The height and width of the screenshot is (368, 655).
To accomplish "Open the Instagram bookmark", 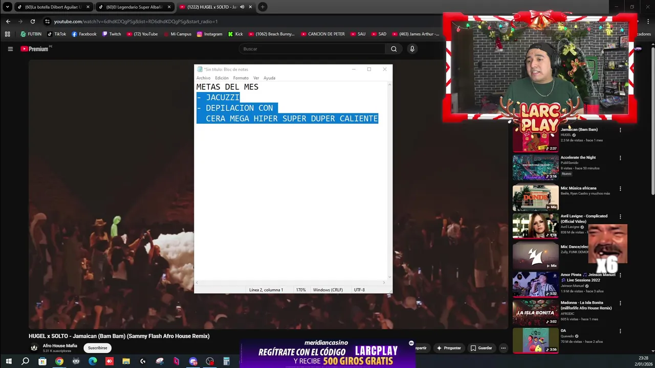I will pos(209,34).
